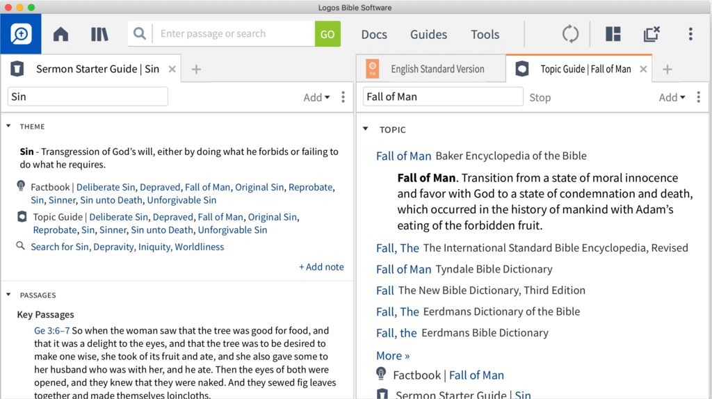Add a new tab in right panel
Image resolution: width=712 pixels, height=399 pixels.
(x=667, y=70)
